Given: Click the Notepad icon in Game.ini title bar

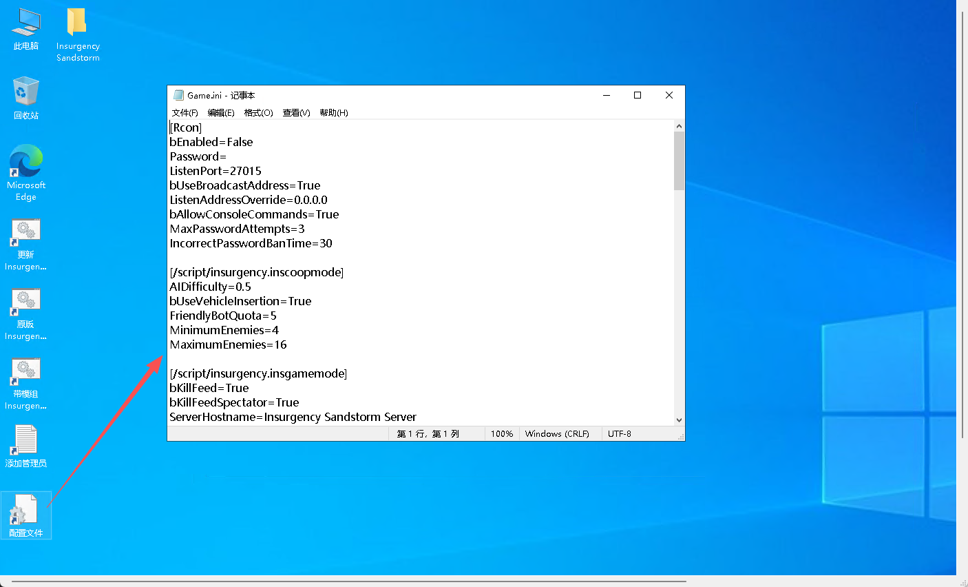Looking at the screenshot, I should (178, 95).
